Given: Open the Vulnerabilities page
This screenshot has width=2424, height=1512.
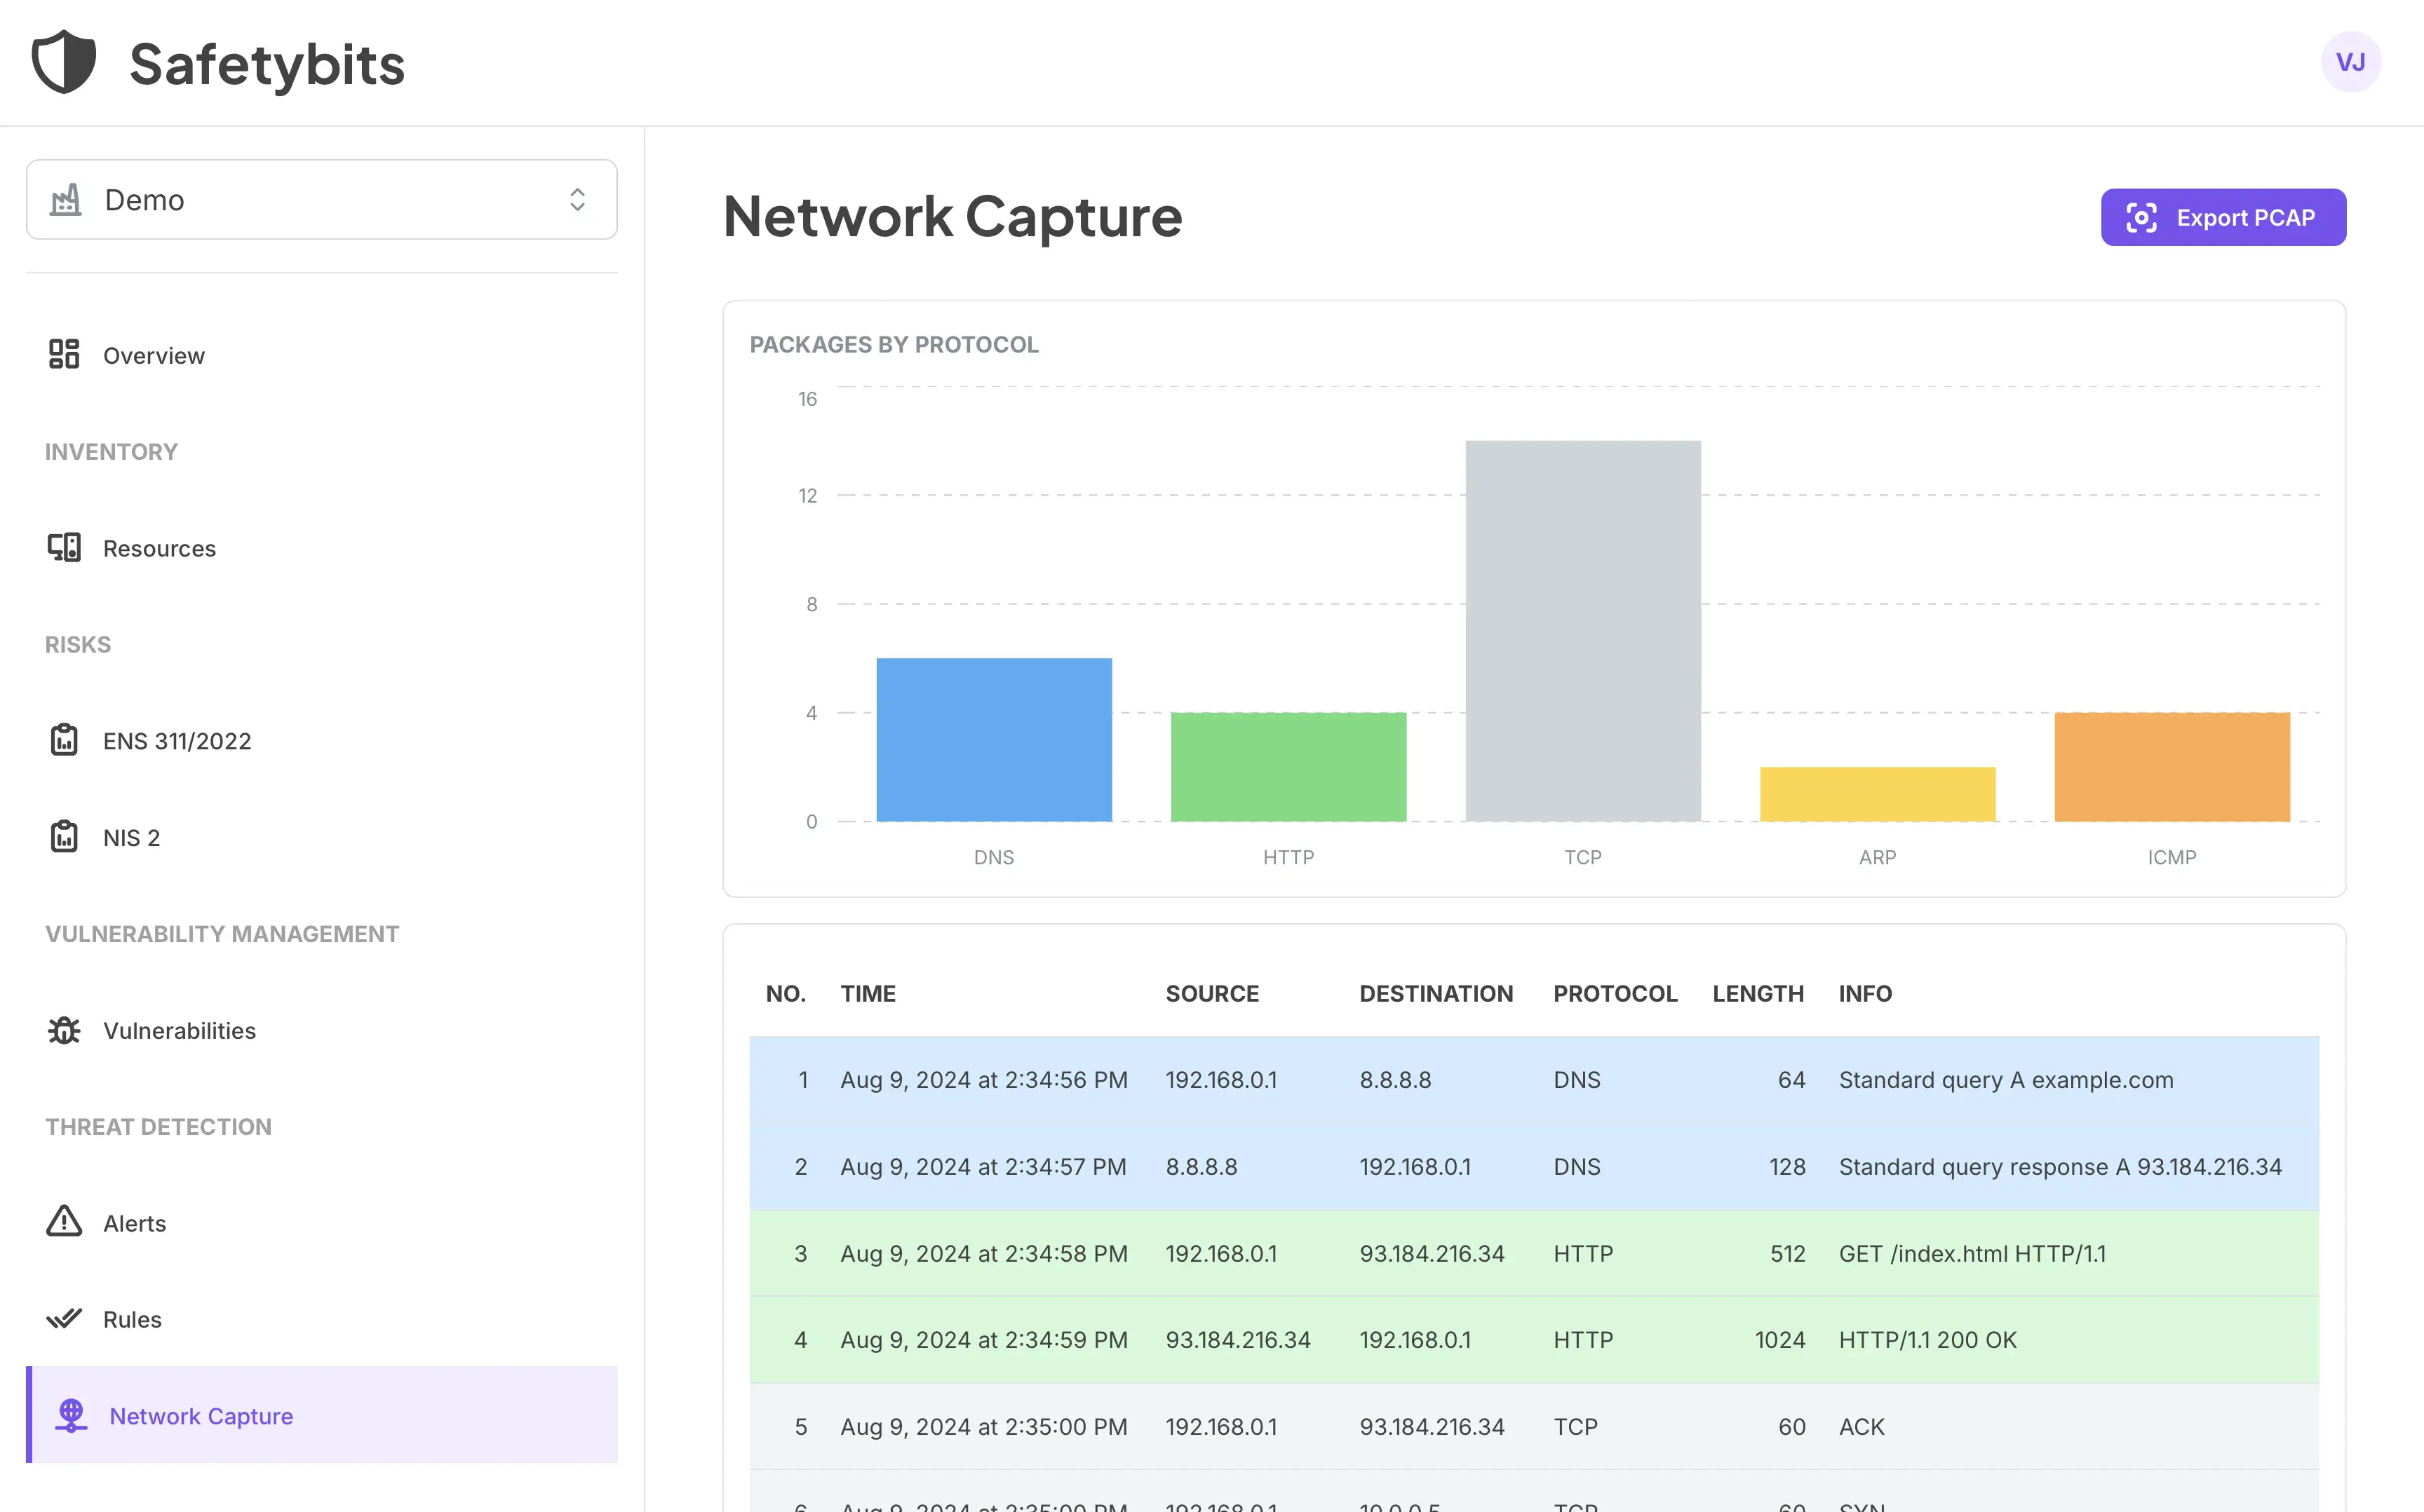Looking at the screenshot, I should click(180, 1031).
